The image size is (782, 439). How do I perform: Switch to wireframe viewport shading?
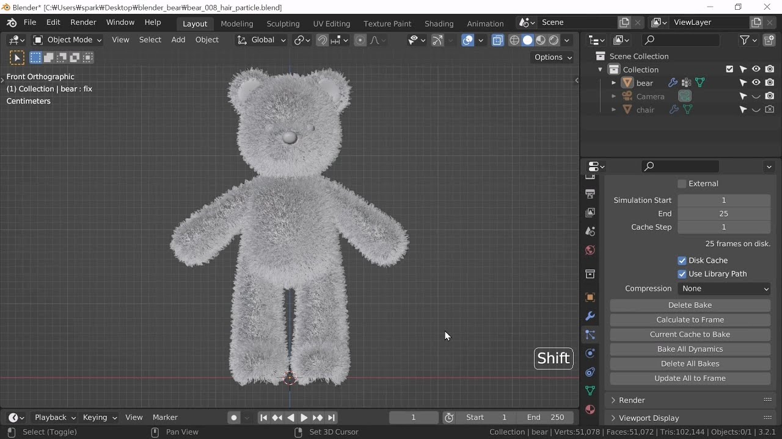pyautogui.click(x=514, y=40)
